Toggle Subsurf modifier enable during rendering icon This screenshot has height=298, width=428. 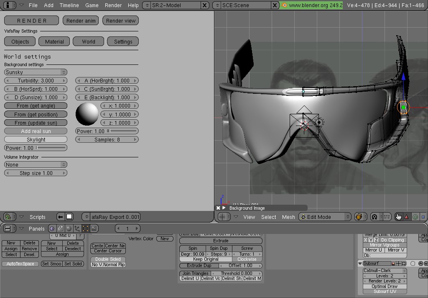(393, 264)
